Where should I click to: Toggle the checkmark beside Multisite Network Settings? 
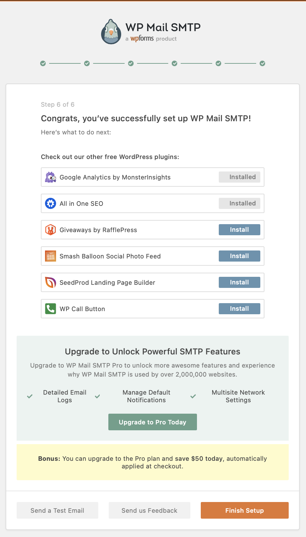(x=193, y=396)
